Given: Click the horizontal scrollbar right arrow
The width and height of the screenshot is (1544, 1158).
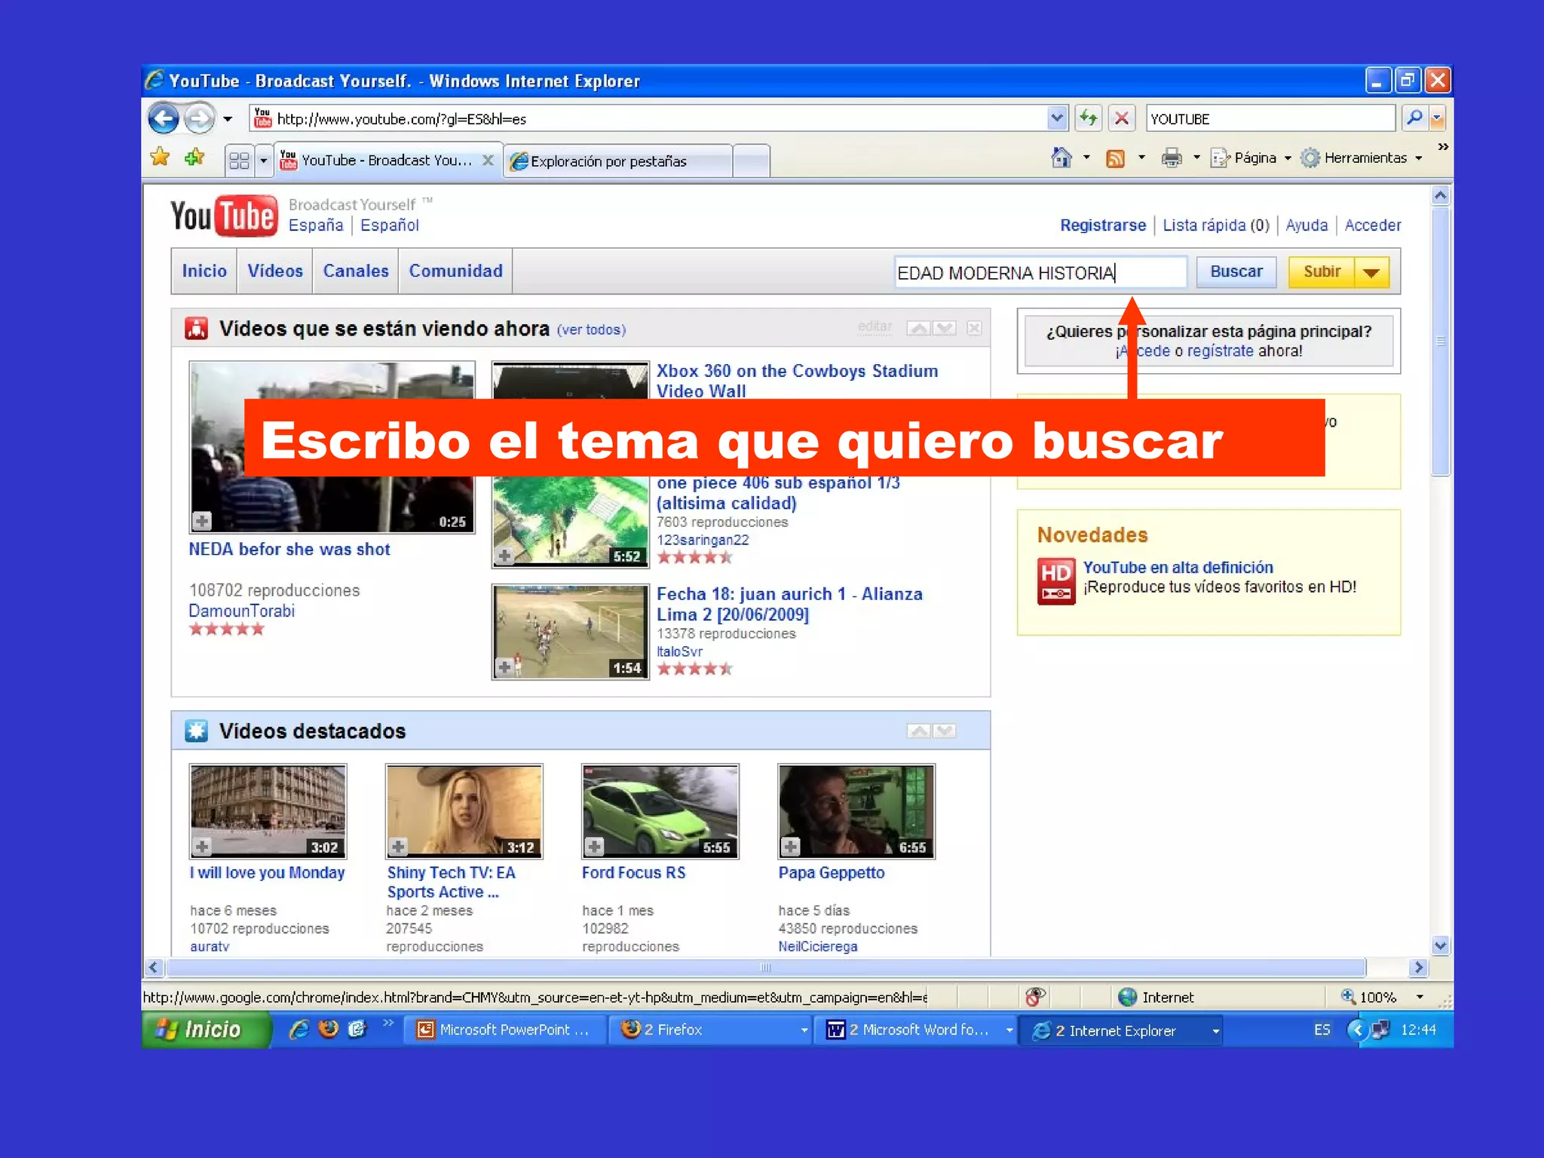Looking at the screenshot, I should coord(1418,967).
